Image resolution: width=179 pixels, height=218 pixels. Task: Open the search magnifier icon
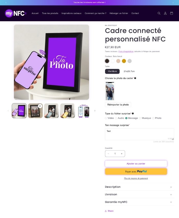(x=159, y=13)
